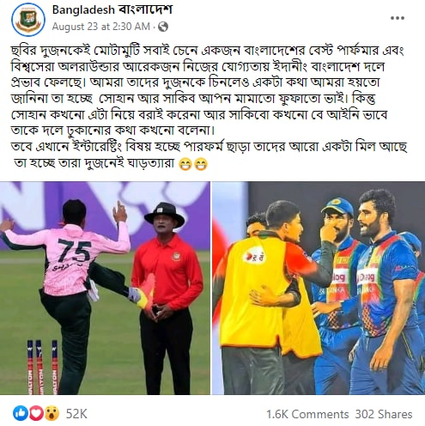Open right photo of Sri Lanka players
425x426 pixels.
[x=319, y=288]
